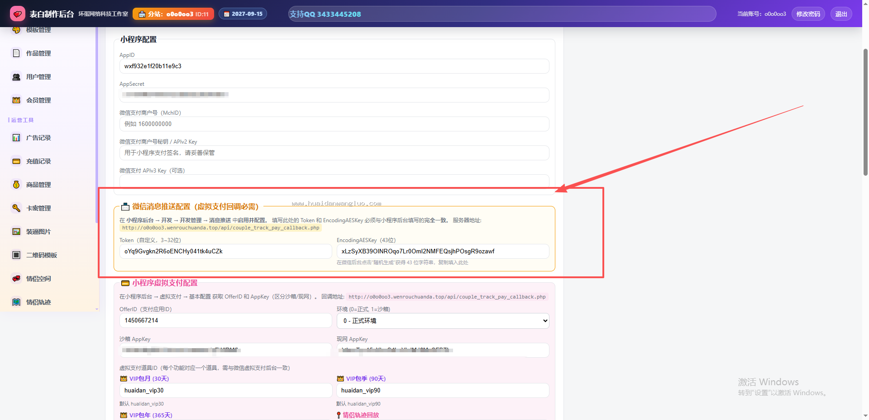869x420 pixels.
Task: Focus the Token 自定义 input field
Action: click(x=225, y=251)
